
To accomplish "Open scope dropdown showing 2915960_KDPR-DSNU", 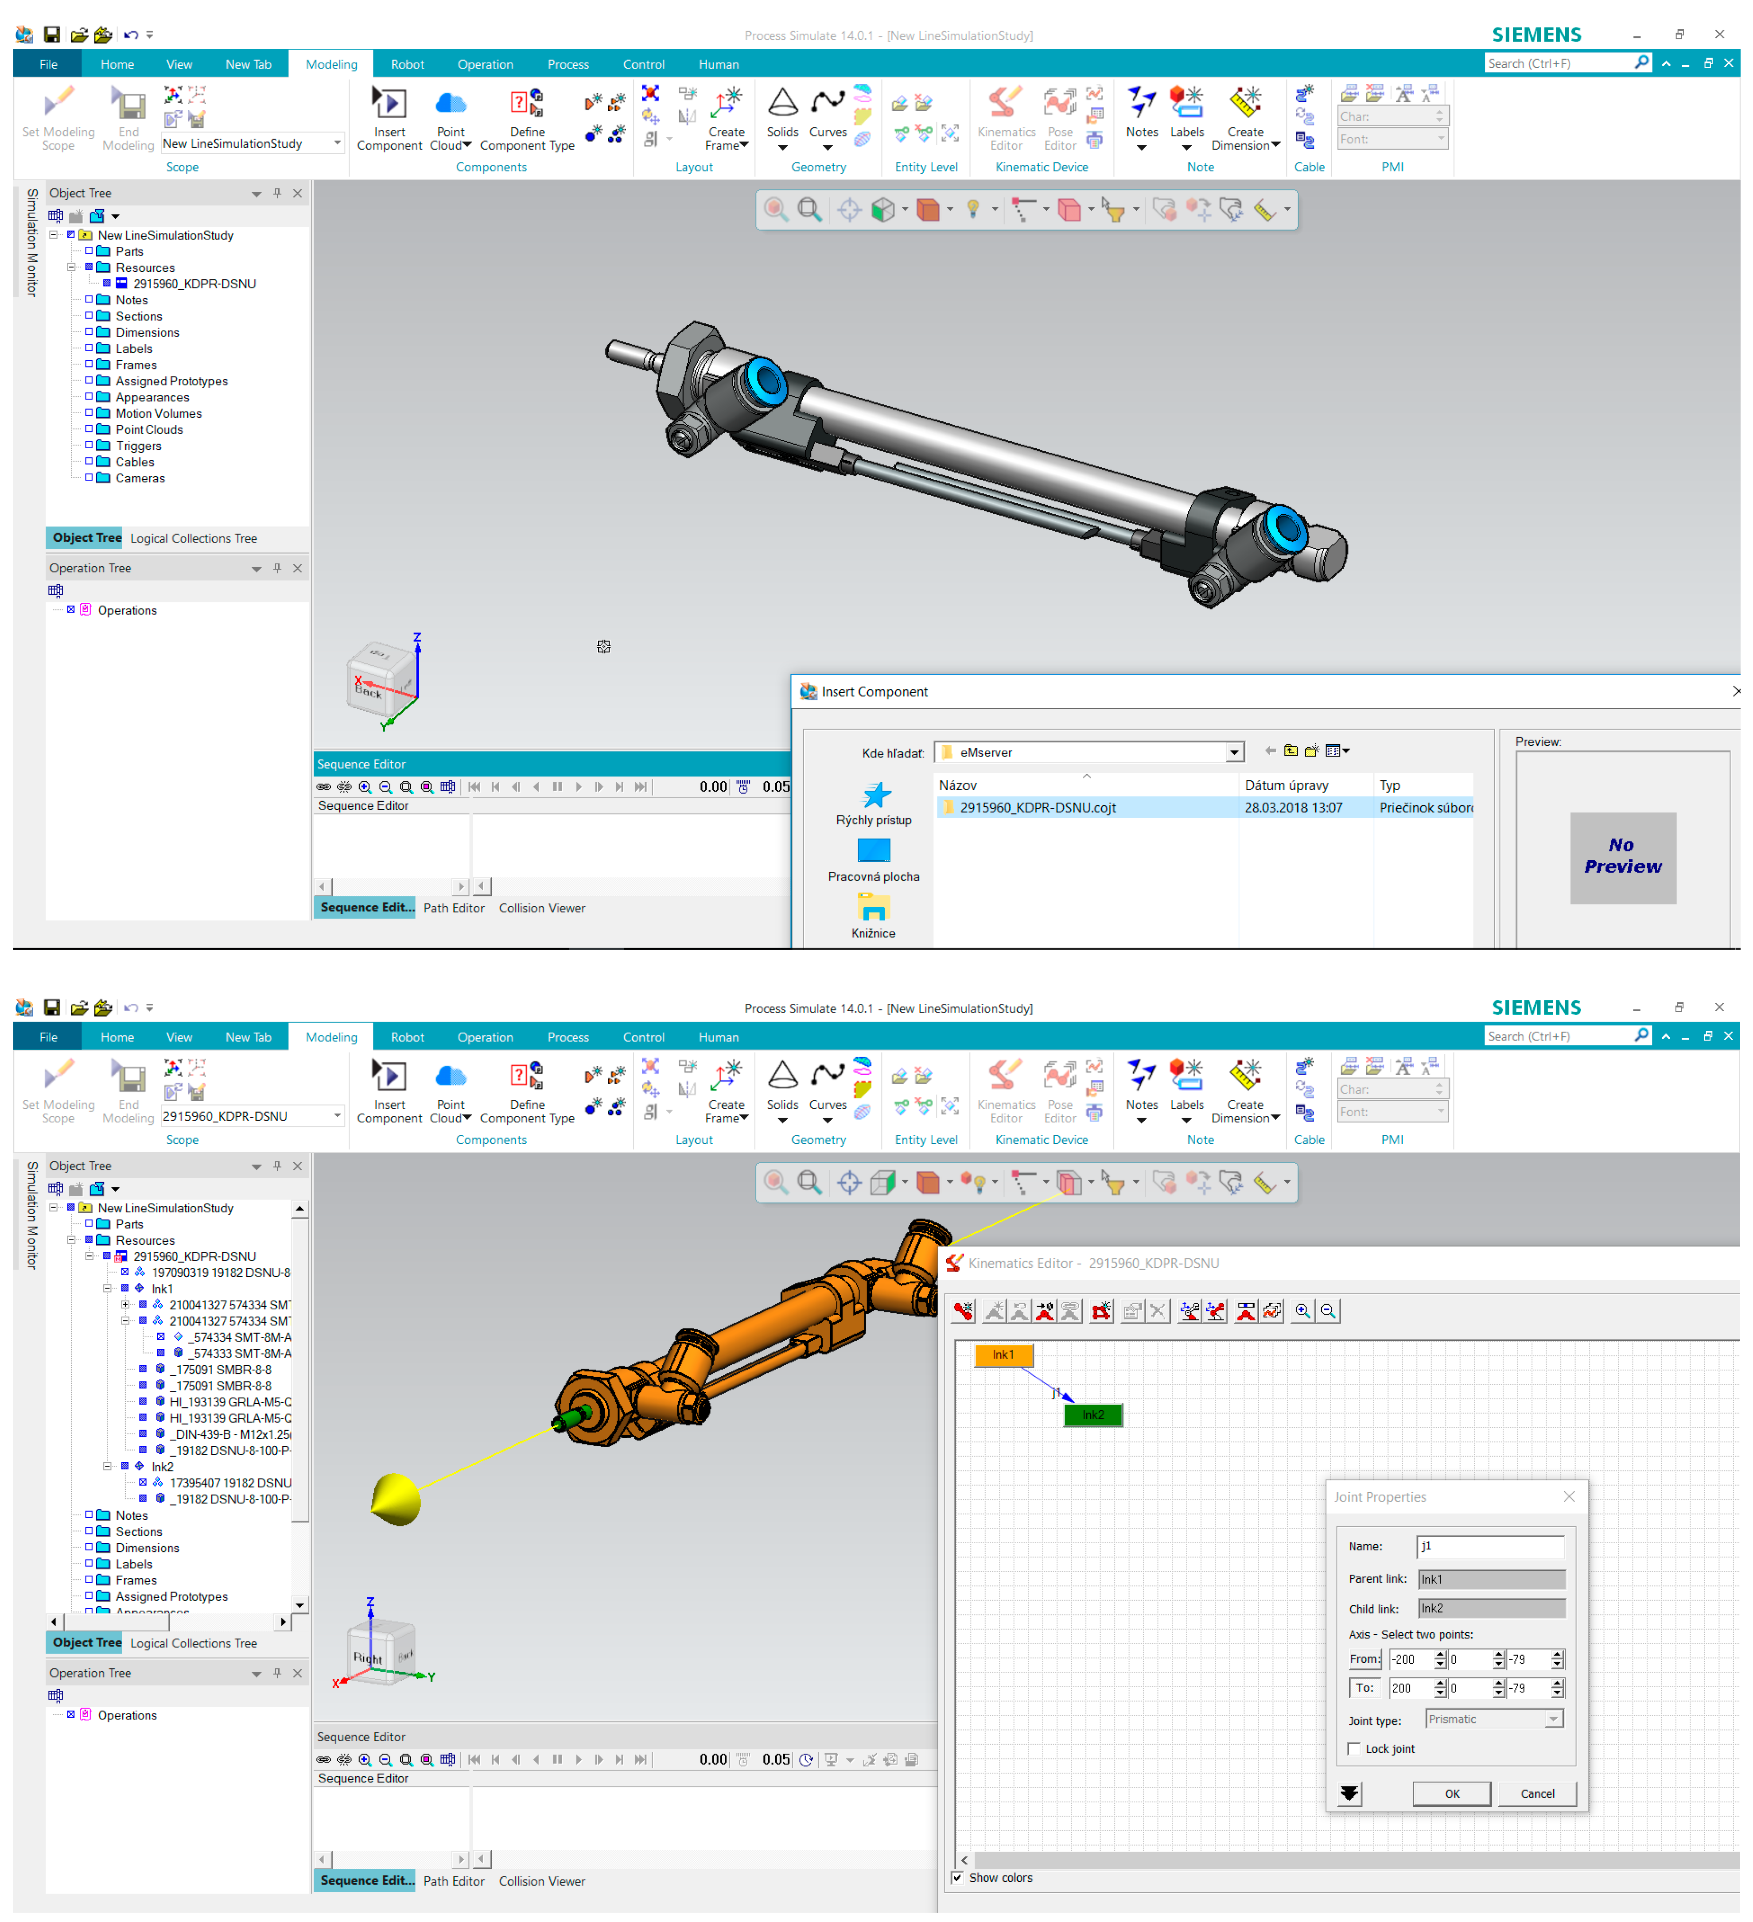I will [337, 1115].
